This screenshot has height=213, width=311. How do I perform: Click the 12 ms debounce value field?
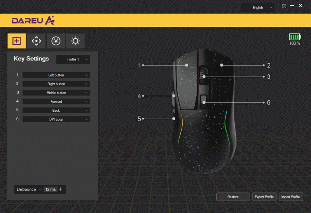point(51,189)
